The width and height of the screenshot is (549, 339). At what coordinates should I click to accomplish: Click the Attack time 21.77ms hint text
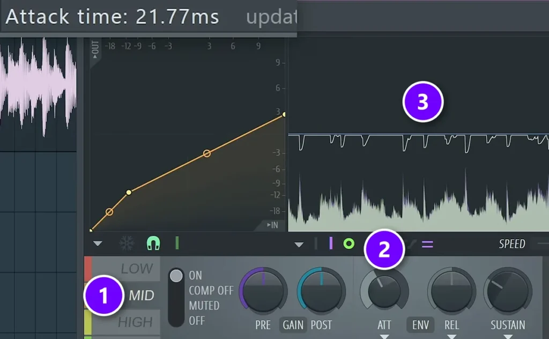pyautogui.click(x=112, y=17)
